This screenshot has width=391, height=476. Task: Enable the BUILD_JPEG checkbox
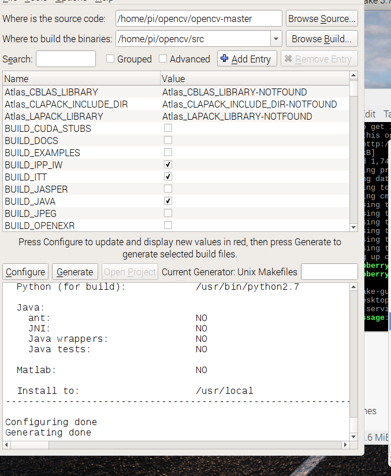click(168, 213)
